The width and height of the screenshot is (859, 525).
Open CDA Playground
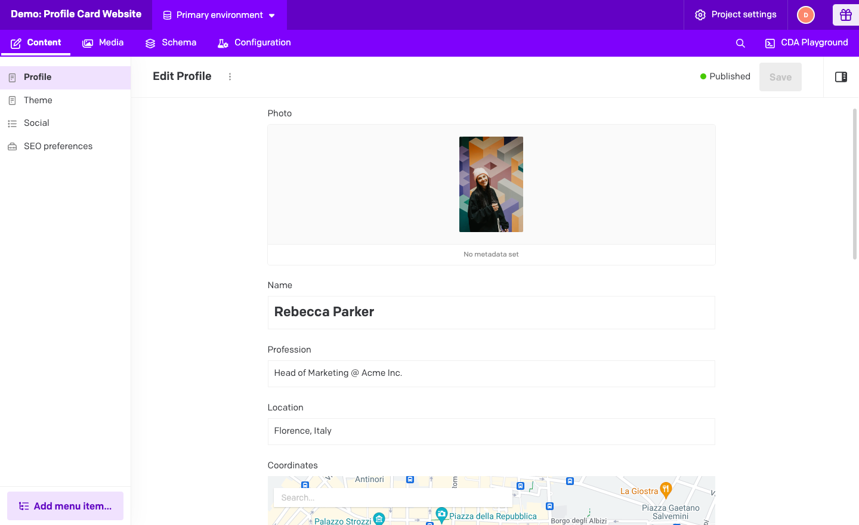pos(807,43)
